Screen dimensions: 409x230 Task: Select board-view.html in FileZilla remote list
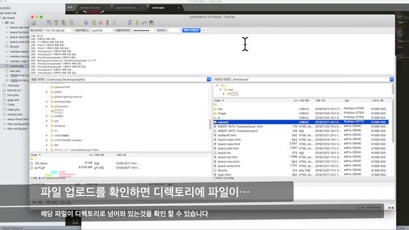coord(301,162)
